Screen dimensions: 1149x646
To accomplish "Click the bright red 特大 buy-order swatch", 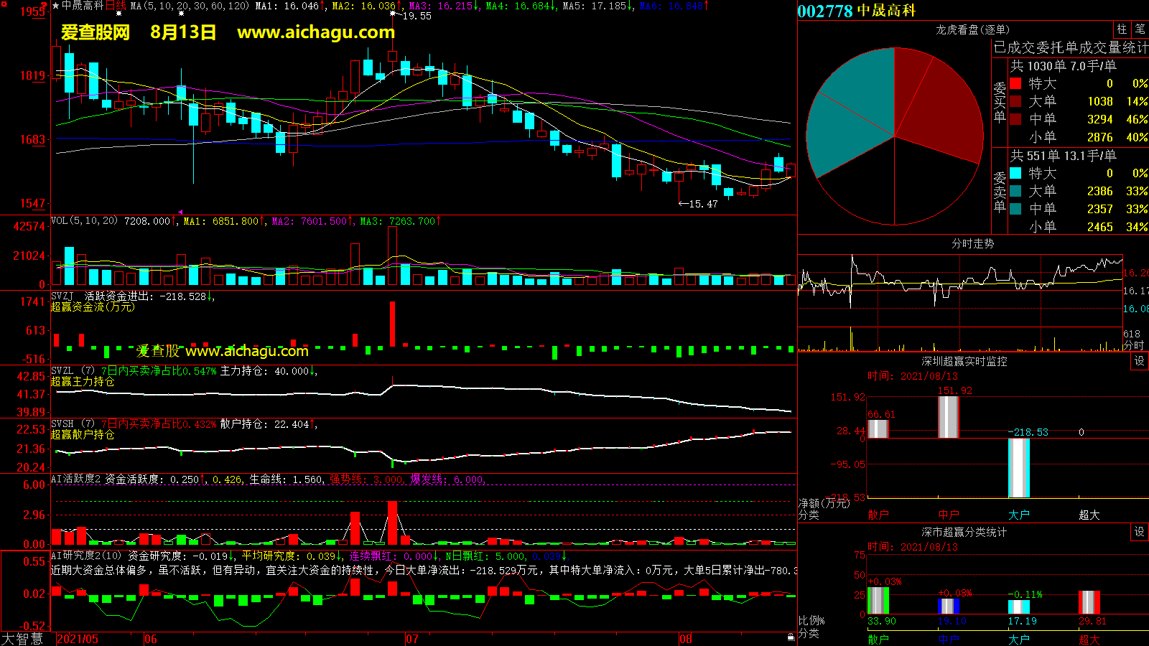I will (x=1015, y=83).
